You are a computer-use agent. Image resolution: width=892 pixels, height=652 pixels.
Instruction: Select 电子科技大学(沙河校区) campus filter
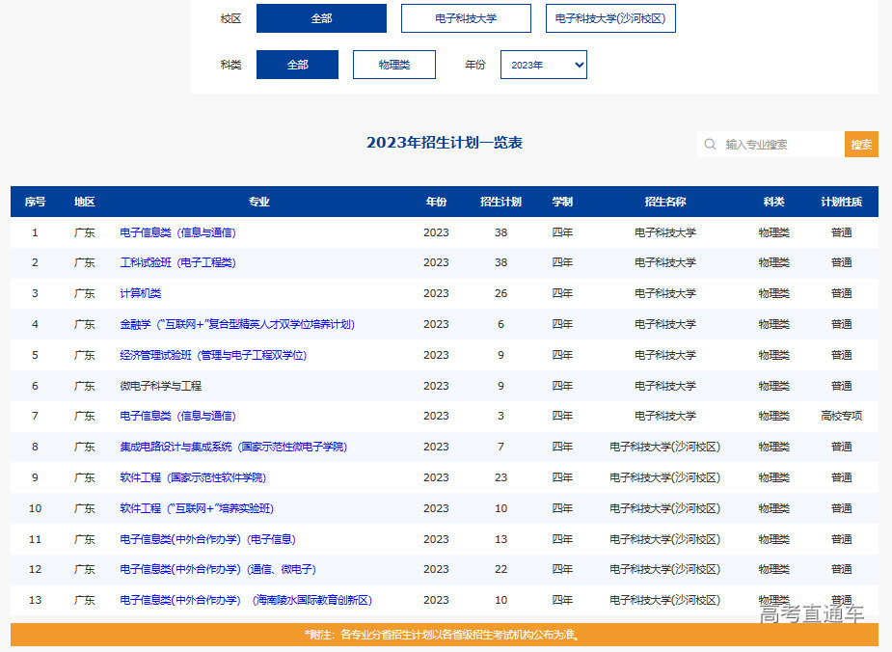tap(610, 18)
